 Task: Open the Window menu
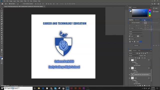(35, 1)
